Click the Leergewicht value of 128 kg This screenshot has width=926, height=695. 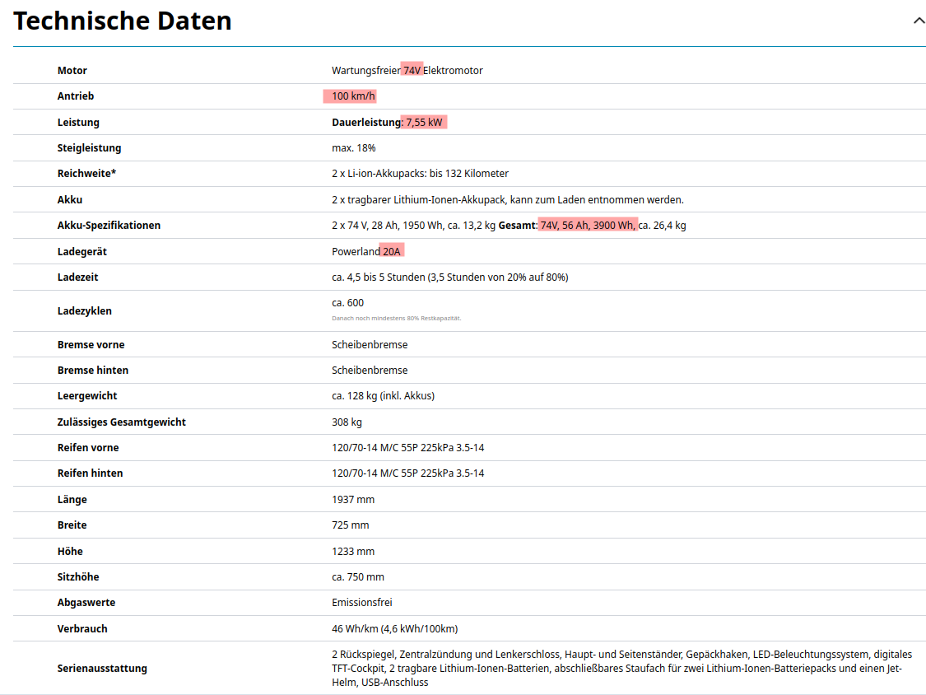[x=383, y=396]
